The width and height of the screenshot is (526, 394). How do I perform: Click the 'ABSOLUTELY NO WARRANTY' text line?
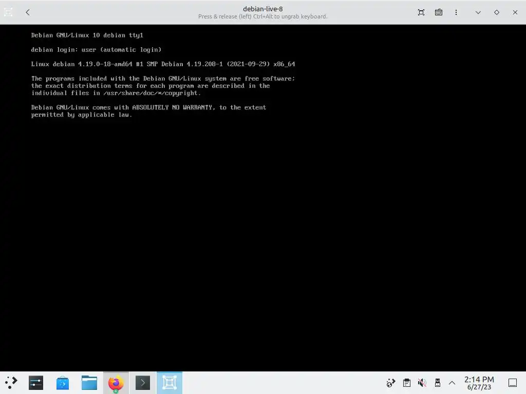tap(148, 108)
